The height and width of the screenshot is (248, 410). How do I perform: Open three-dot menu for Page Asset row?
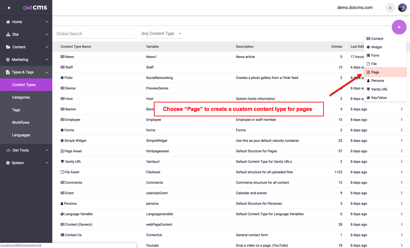coord(402,151)
